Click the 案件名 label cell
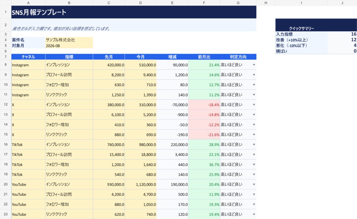The width and height of the screenshot is (357, 219). coord(28,40)
